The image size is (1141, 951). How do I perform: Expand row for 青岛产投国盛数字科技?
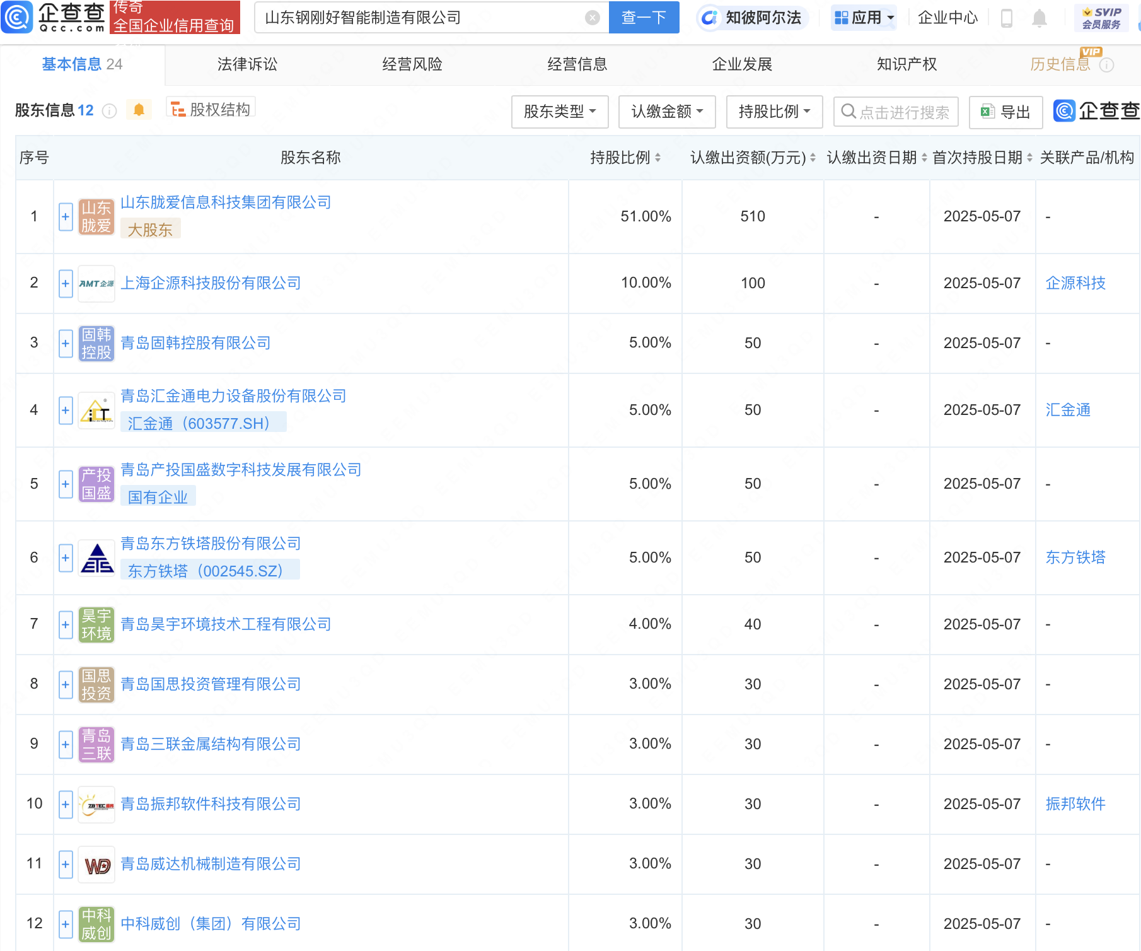(x=66, y=484)
